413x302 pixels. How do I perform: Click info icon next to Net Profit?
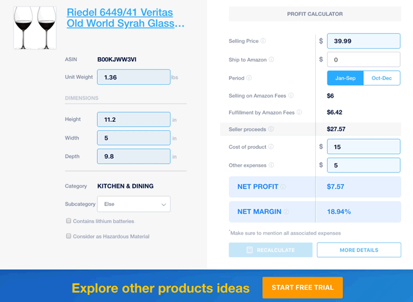pos(283,187)
